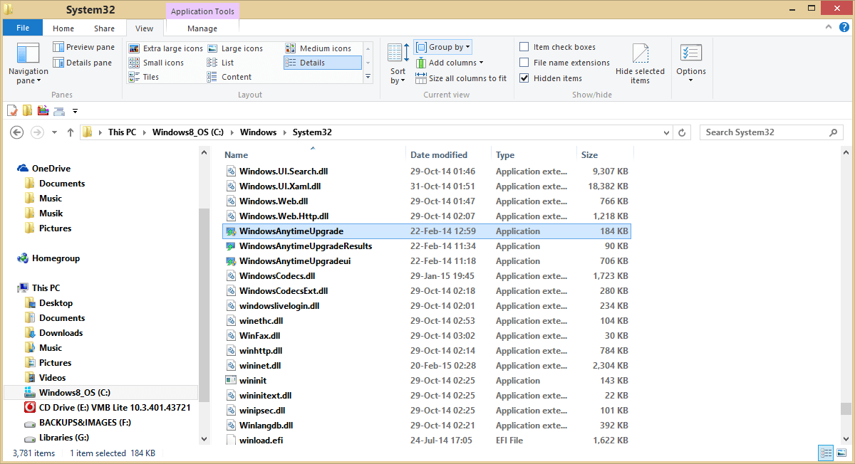Select the WindowsCodecs.dll file
The width and height of the screenshot is (855, 464).
click(426, 276)
